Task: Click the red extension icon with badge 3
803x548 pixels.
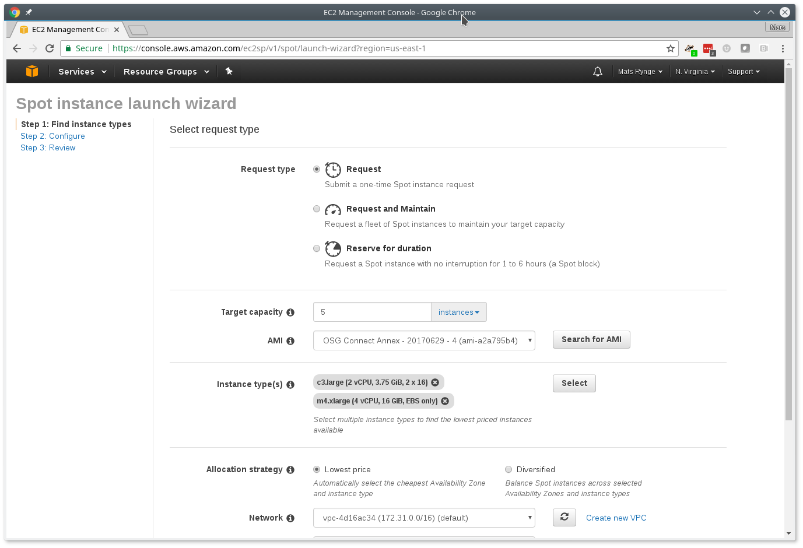Action: click(709, 49)
